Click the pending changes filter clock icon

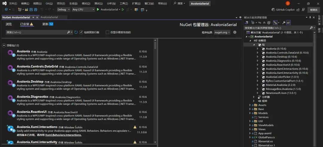253,23
